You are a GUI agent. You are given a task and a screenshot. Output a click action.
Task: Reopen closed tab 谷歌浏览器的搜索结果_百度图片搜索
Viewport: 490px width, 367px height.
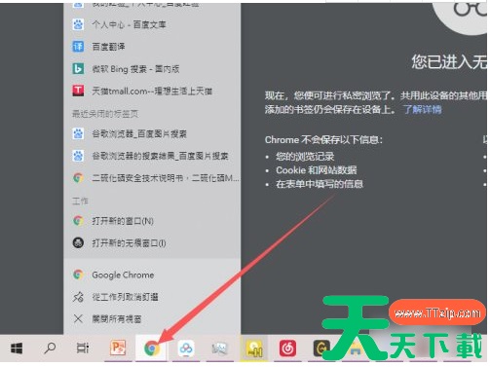[x=152, y=156]
